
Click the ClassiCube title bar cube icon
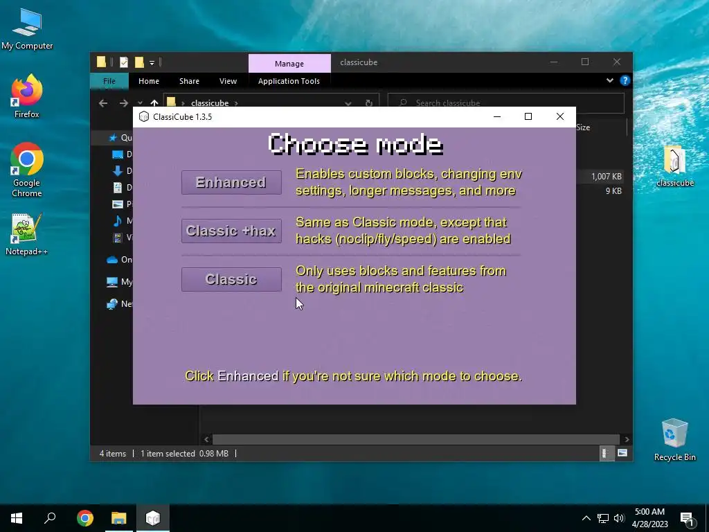click(144, 116)
